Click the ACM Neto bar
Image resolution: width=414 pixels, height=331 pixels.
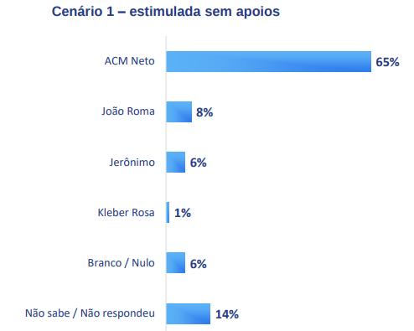click(x=269, y=61)
